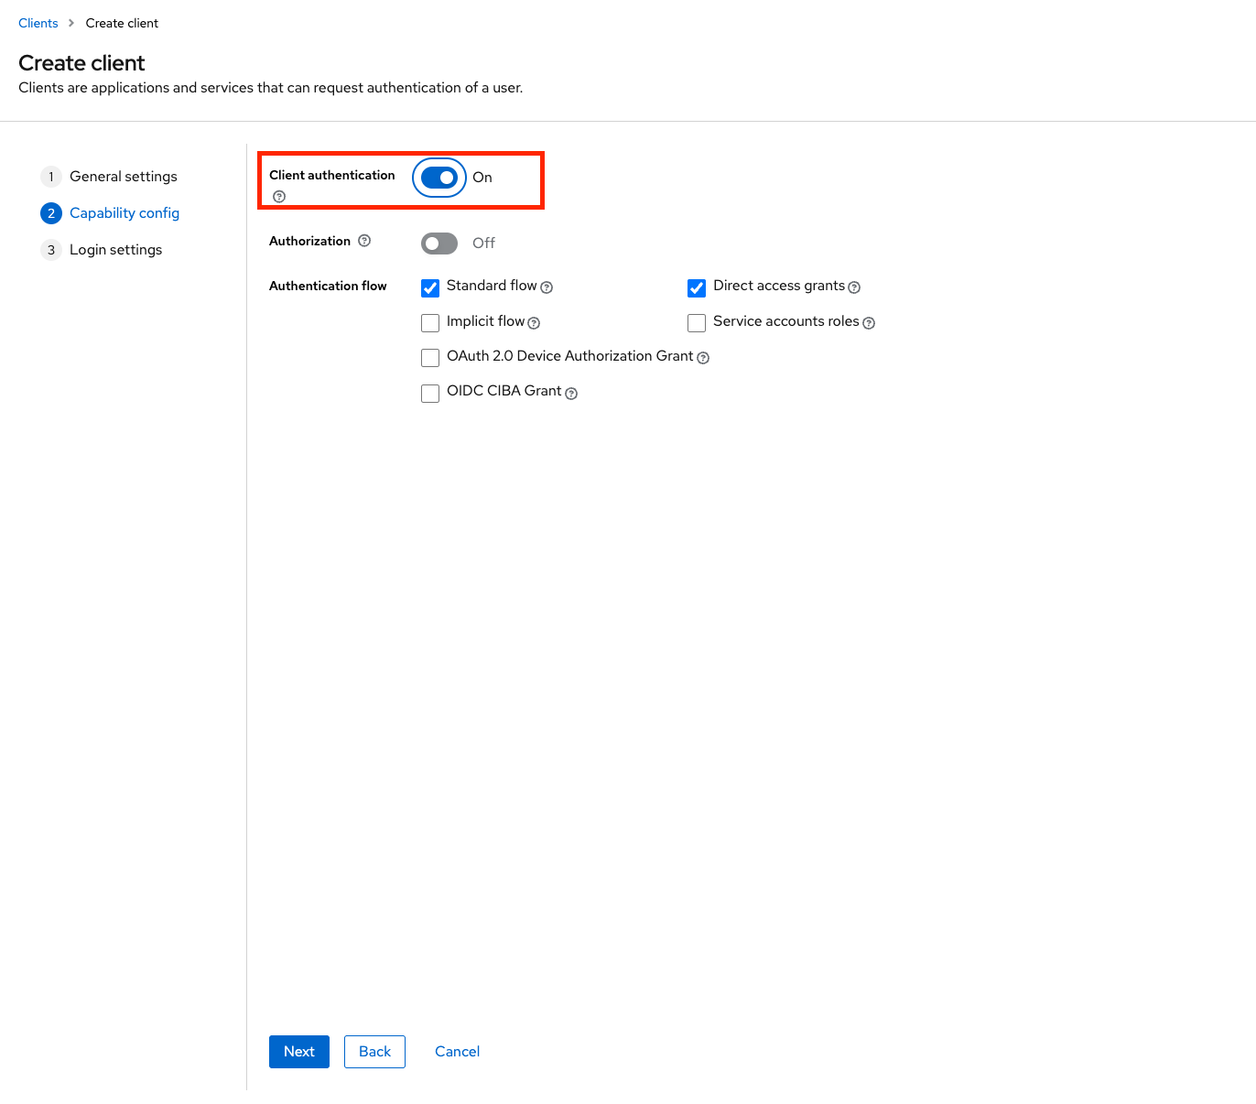Open help for OIDC CIBA Grant
Image resolution: width=1256 pixels, height=1104 pixels.
click(x=571, y=393)
